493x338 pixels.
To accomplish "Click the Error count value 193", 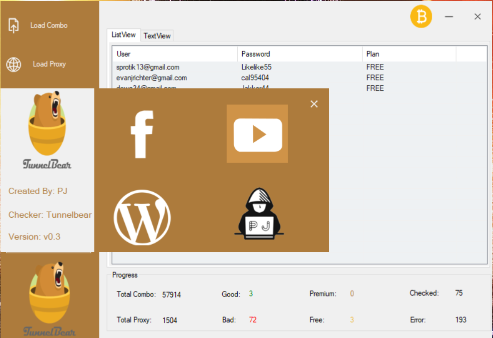I will [x=461, y=320].
